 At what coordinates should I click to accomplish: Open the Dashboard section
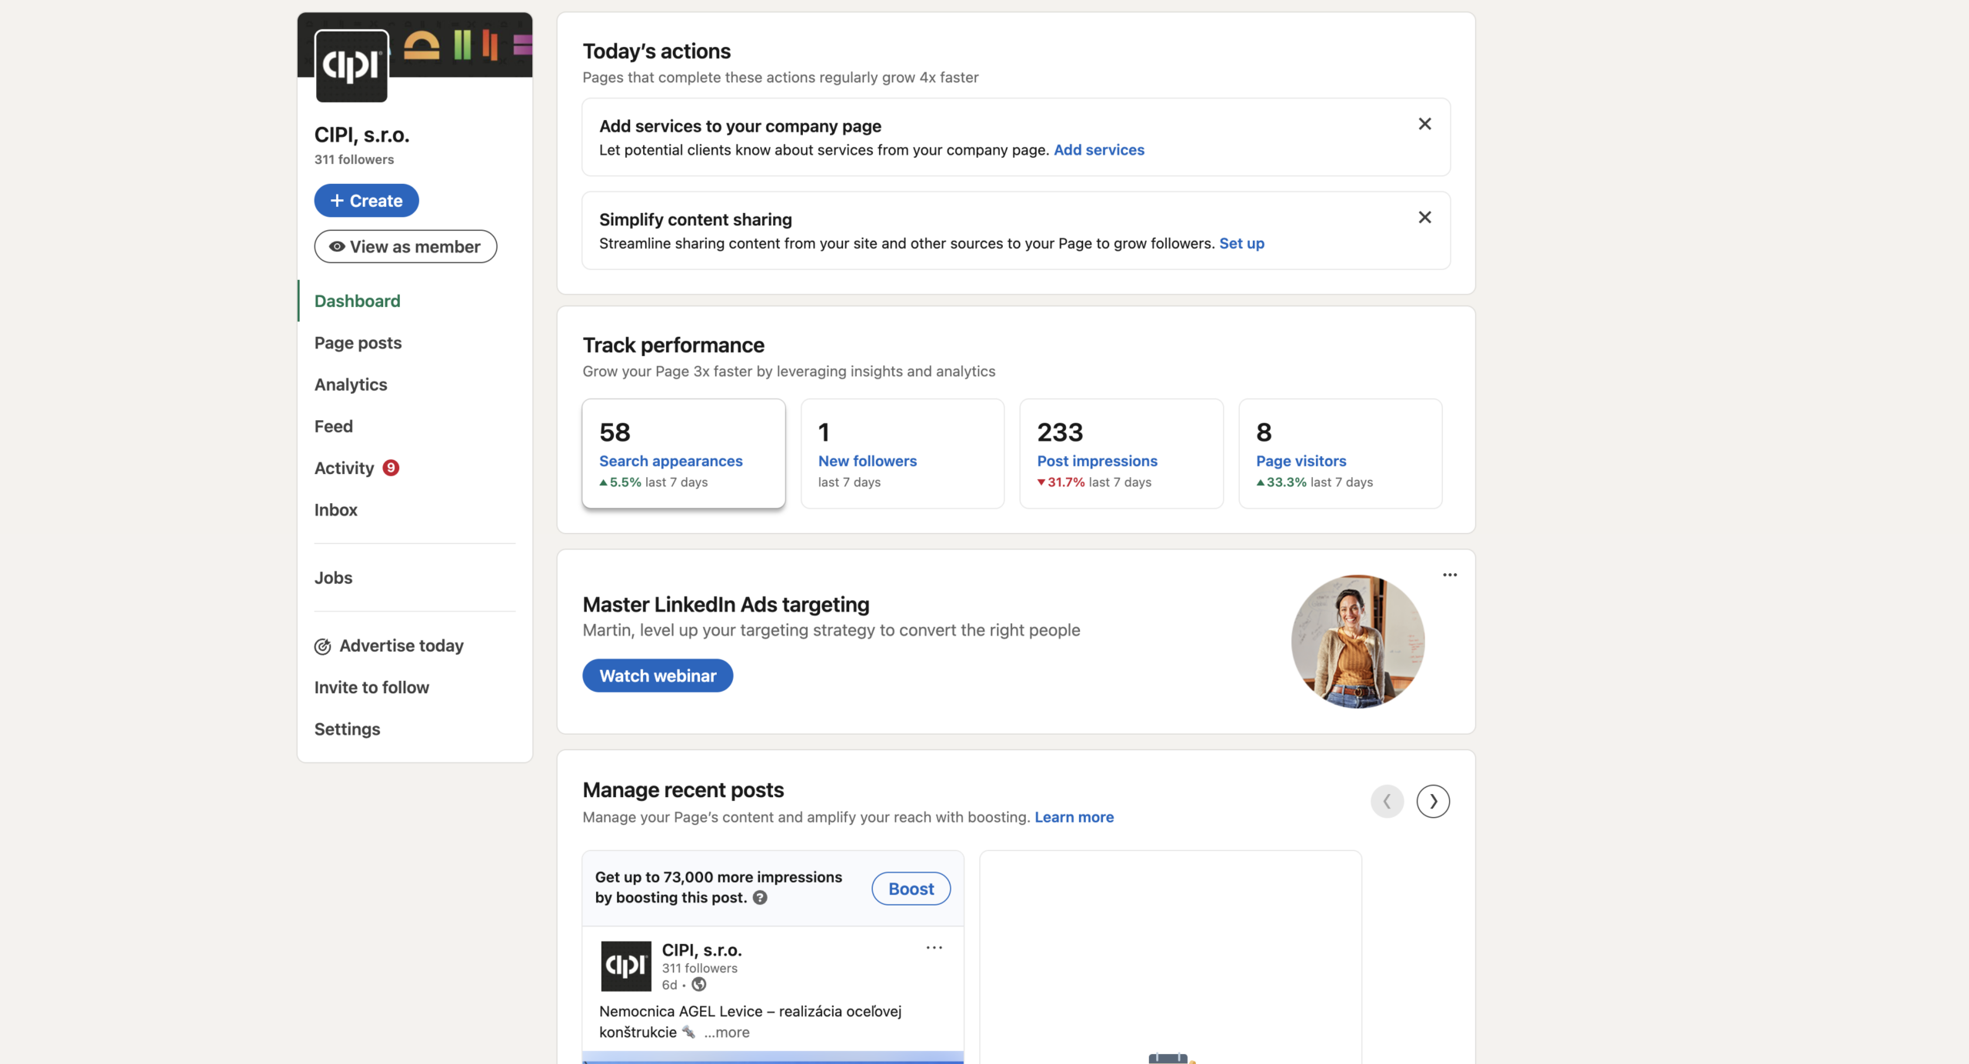tap(357, 301)
